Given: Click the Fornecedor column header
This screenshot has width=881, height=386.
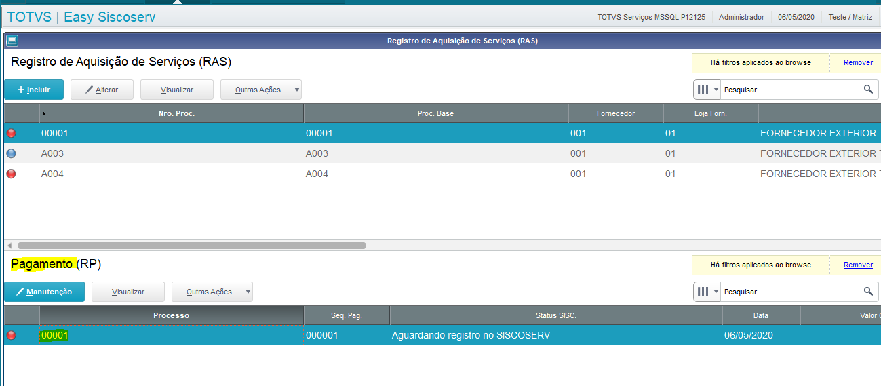Looking at the screenshot, I should 615,113.
